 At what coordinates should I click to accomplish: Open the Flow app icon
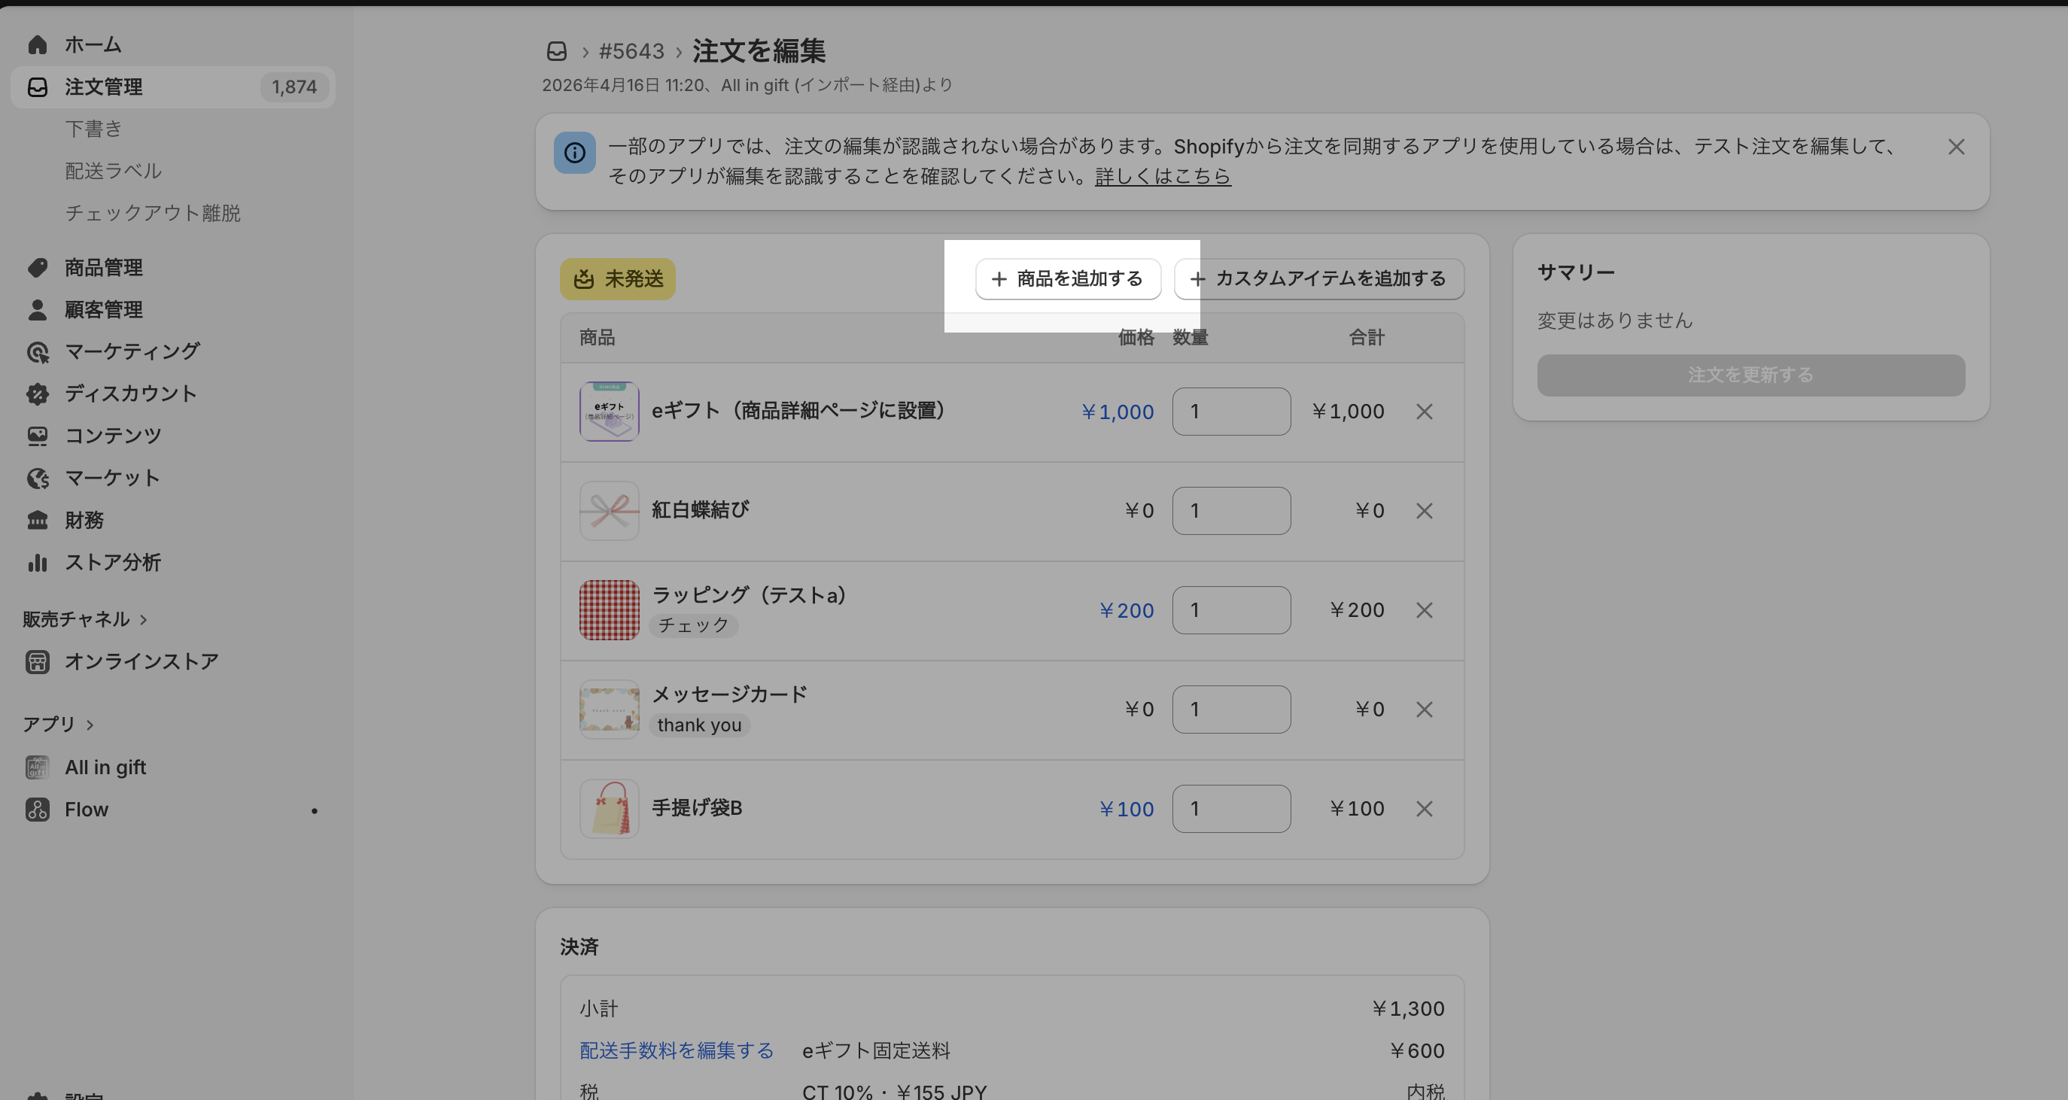tap(37, 810)
